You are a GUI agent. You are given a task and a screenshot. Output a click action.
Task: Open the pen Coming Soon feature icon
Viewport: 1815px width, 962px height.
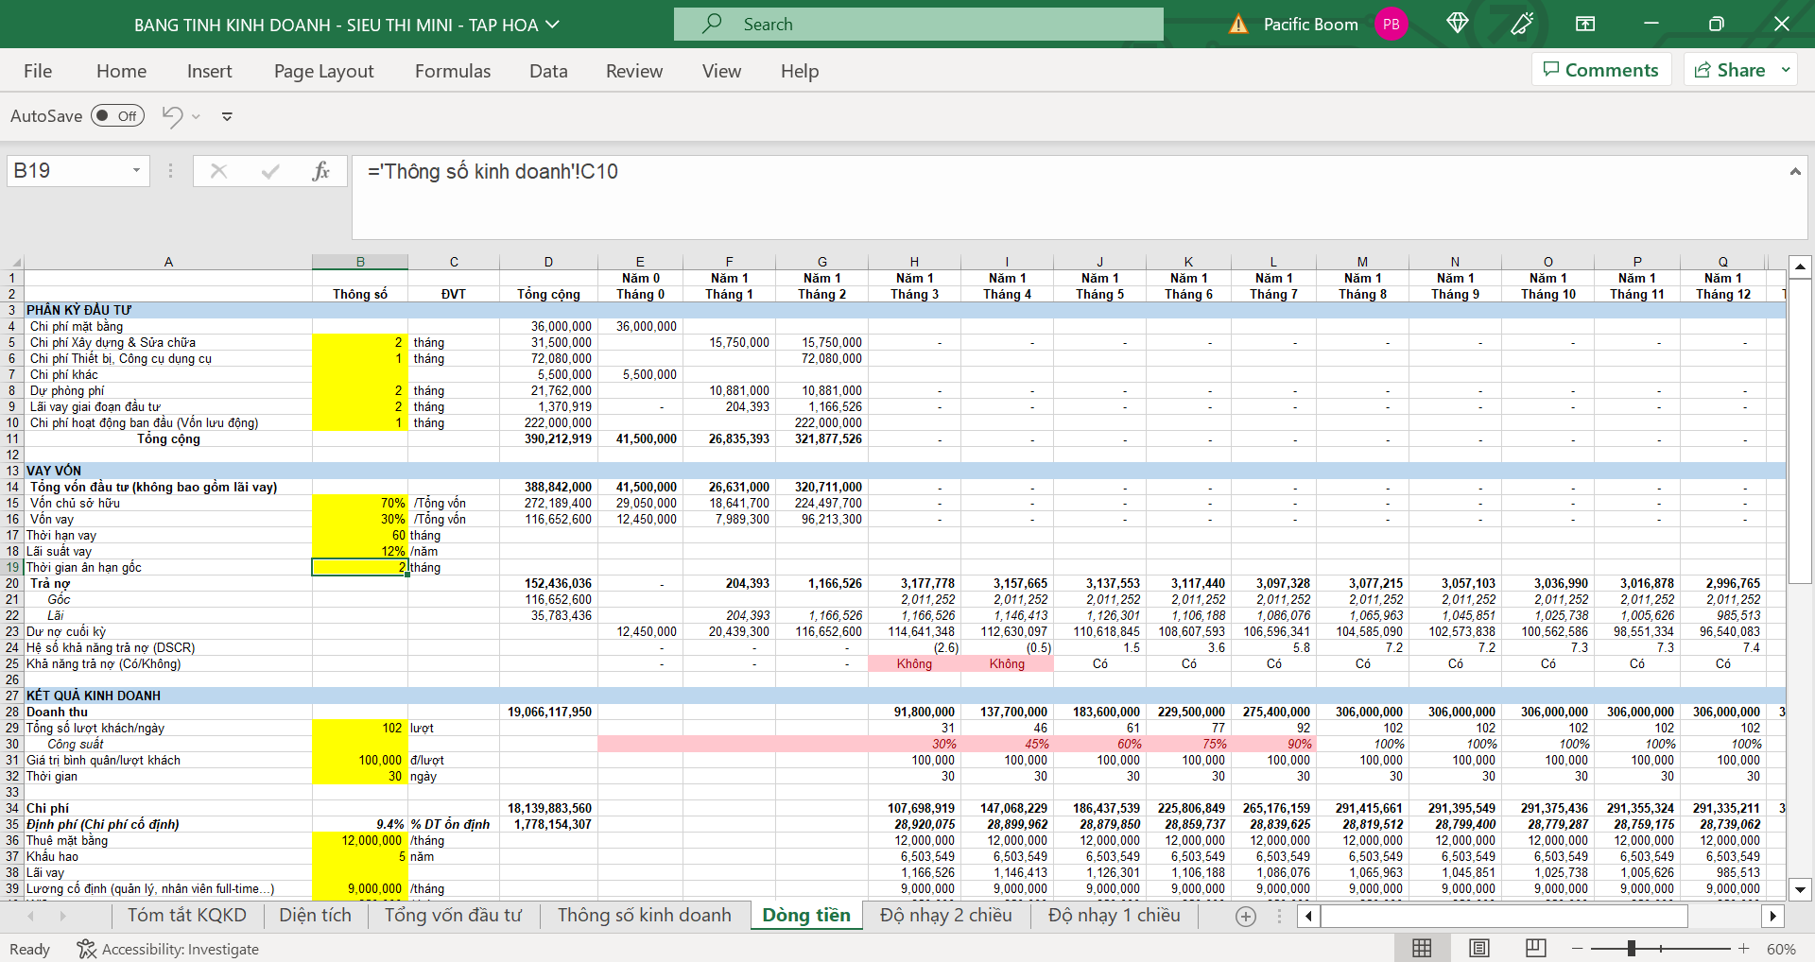[1521, 24]
